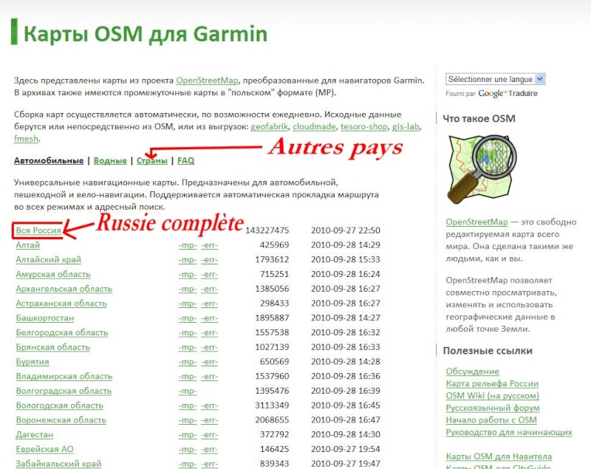Follow the cloudmade link
Screen dimensions: 591x469
(314, 126)
